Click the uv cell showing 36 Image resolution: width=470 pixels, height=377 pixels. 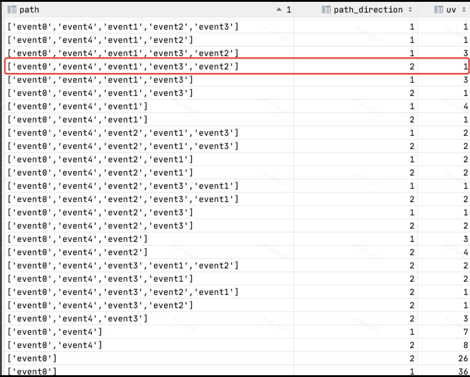tap(463, 372)
